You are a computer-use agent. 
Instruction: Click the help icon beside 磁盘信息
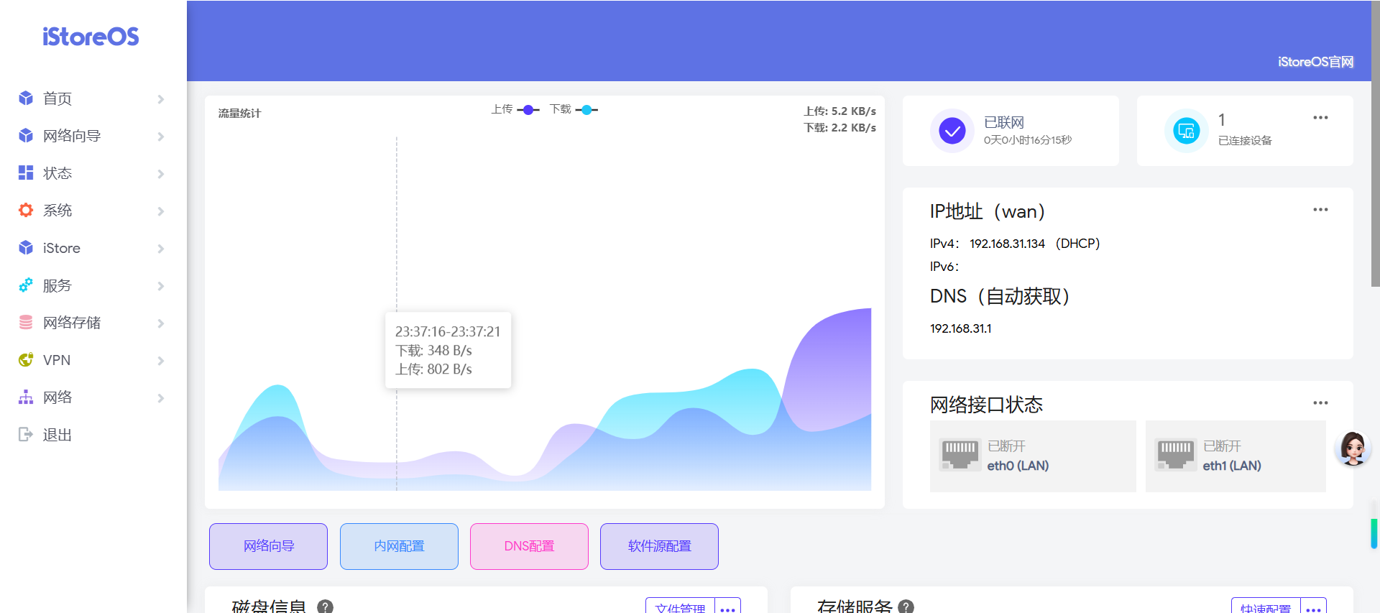(326, 607)
